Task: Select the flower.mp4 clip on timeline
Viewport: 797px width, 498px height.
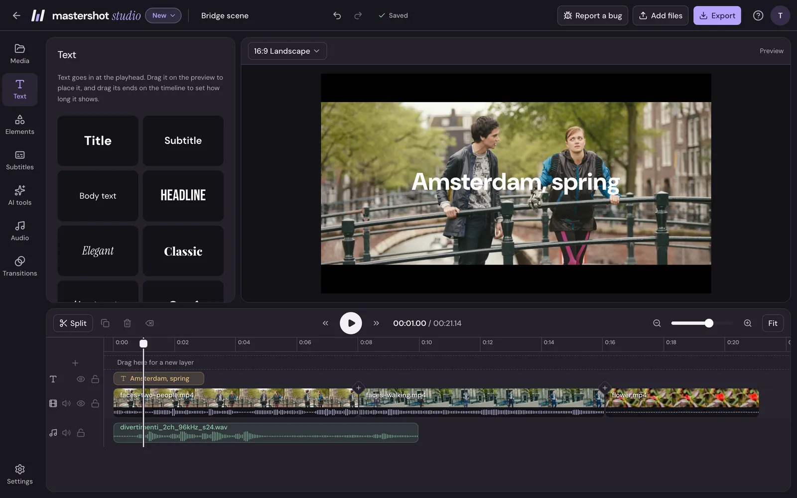Action: tap(682, 402)
